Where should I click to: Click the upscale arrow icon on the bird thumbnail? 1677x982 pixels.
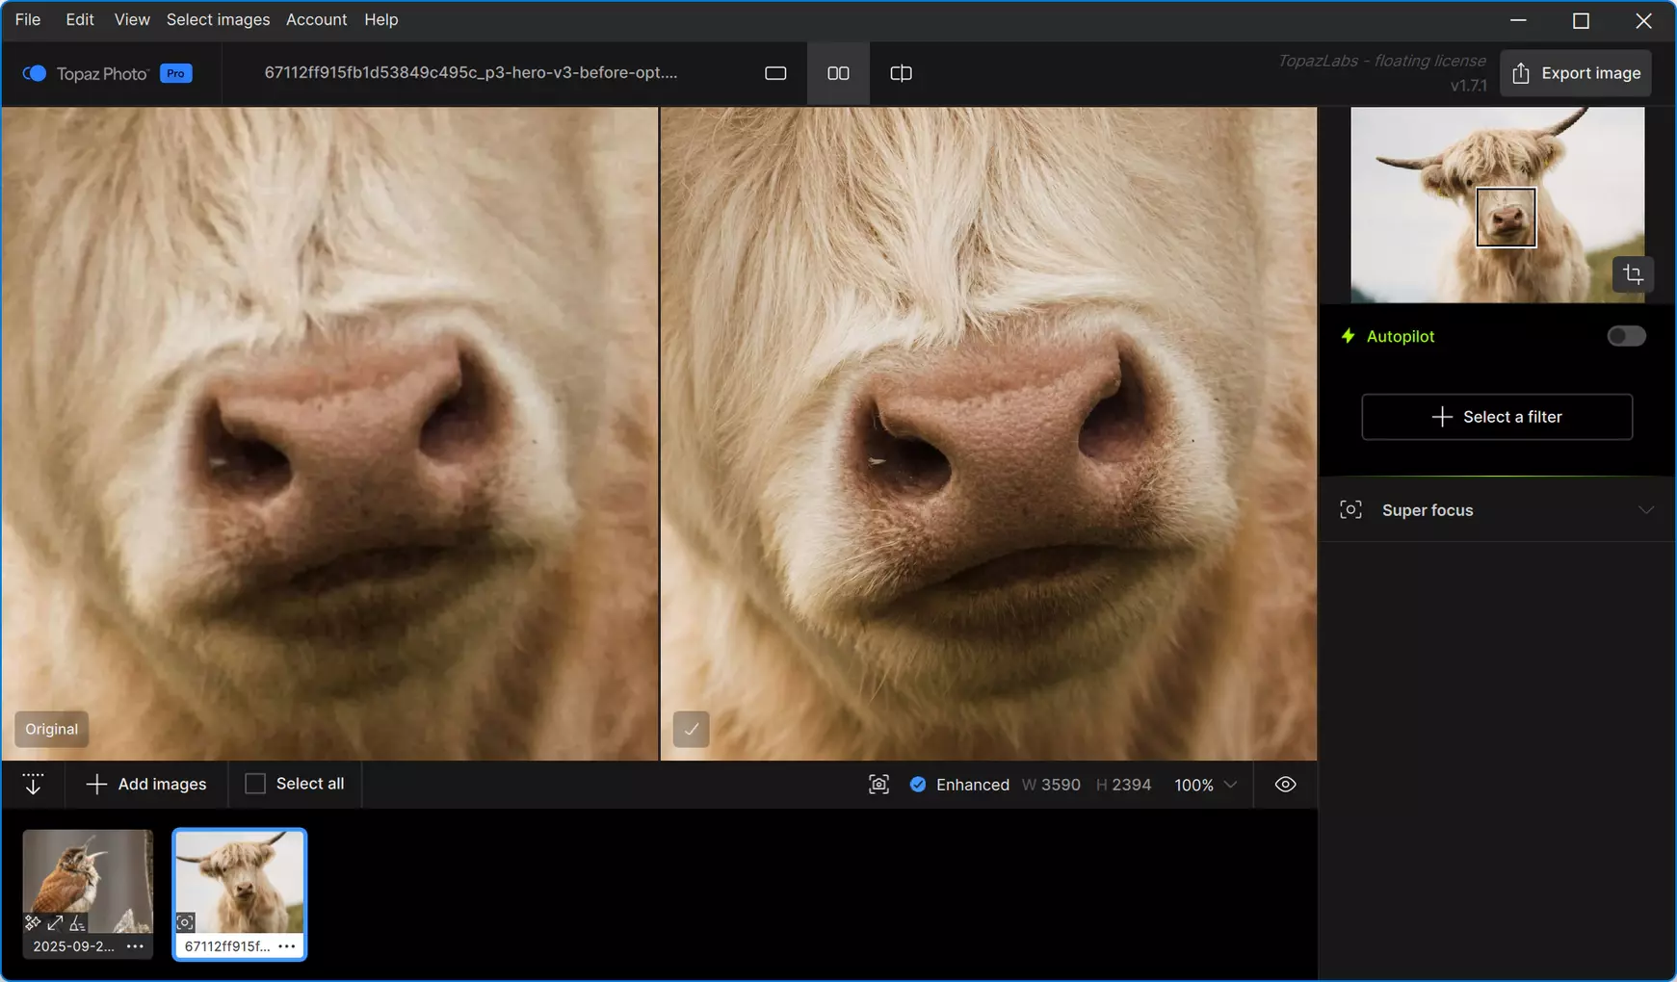55,922
